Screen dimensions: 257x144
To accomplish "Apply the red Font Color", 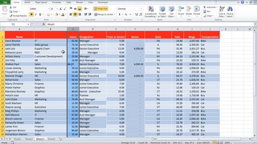I will [63, 14].
